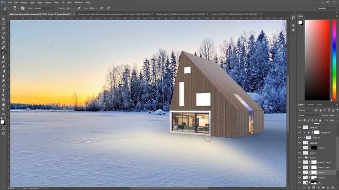
Task: Expand the group folder in Layers
Action: (x=304, y=158)
